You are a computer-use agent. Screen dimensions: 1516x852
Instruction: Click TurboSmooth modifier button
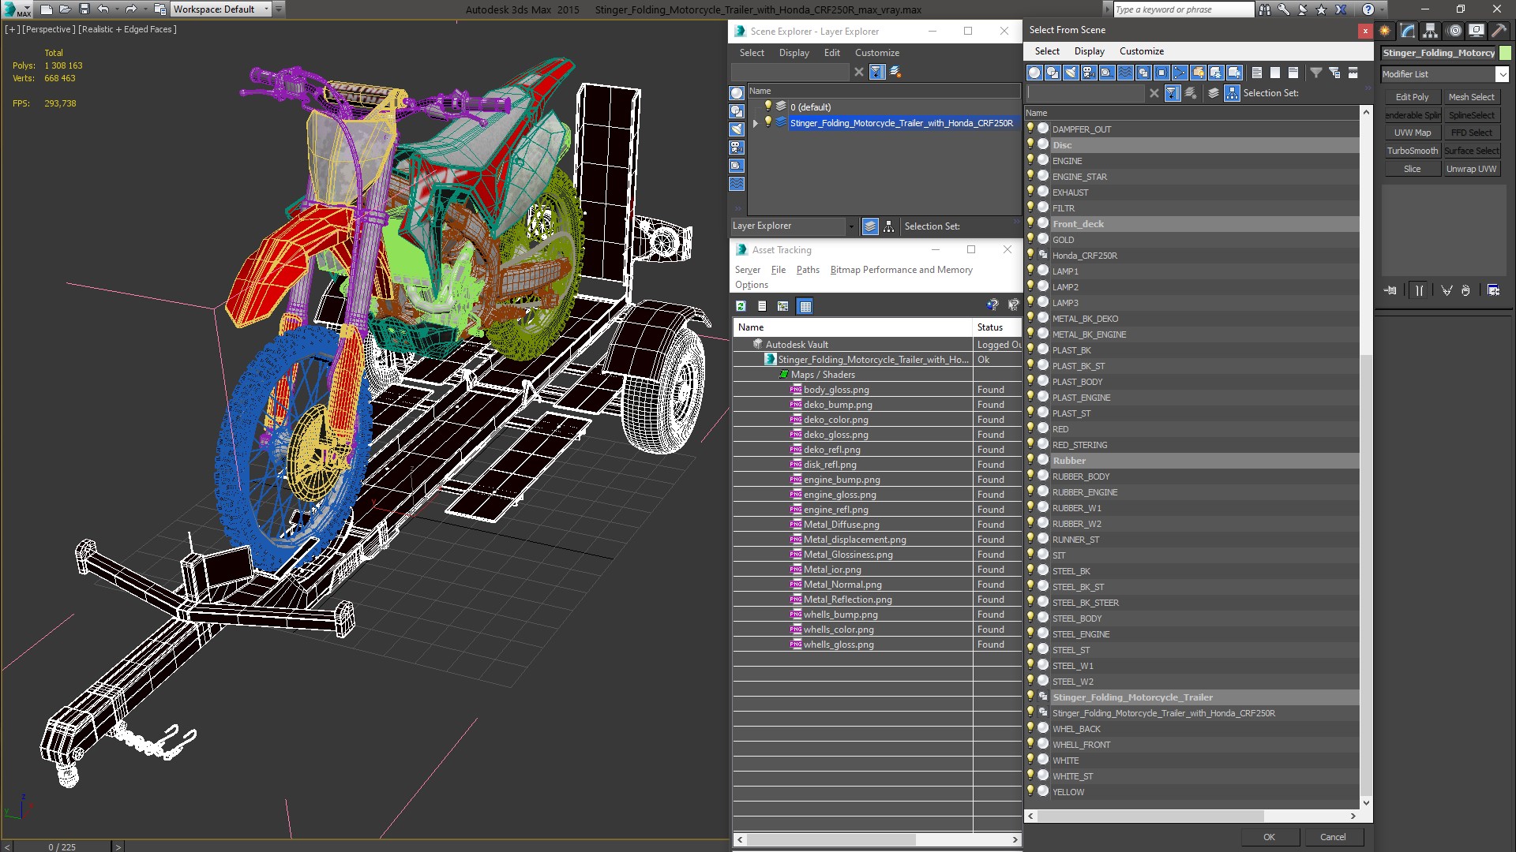(x=1412, y=151)
